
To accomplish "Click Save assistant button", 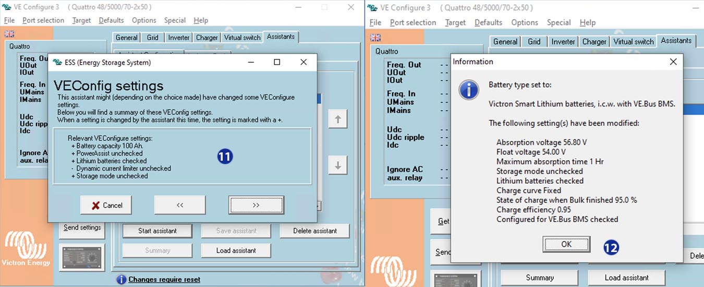I will pyautogui.click(x=236, y=231).
